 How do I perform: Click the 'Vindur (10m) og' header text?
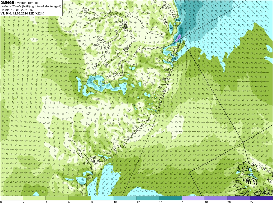pos(28,3)
